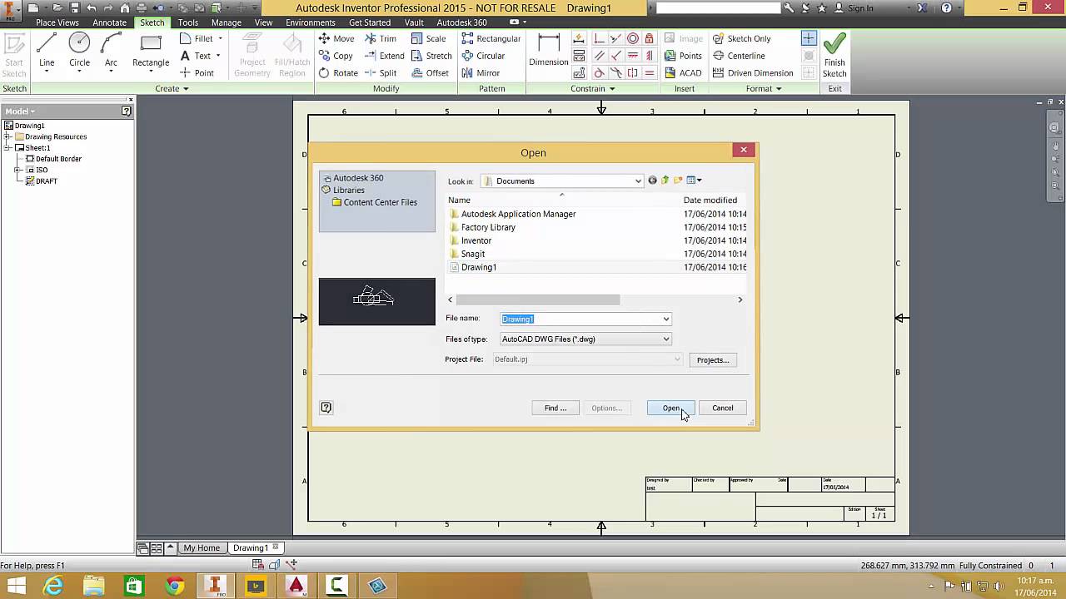The image size is (1066, 599).
Task: Open the My Home document tab
Action: pyautogui.click(x=202, y=547)
